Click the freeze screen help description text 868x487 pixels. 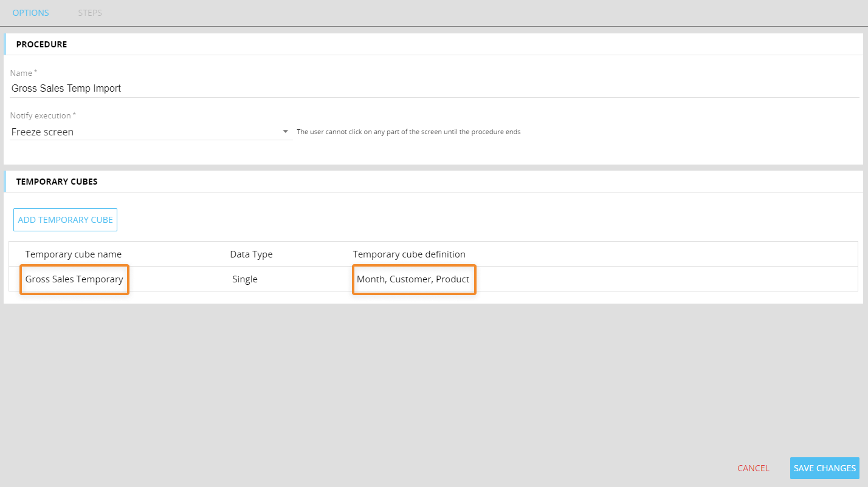click(x=408, y=132)
